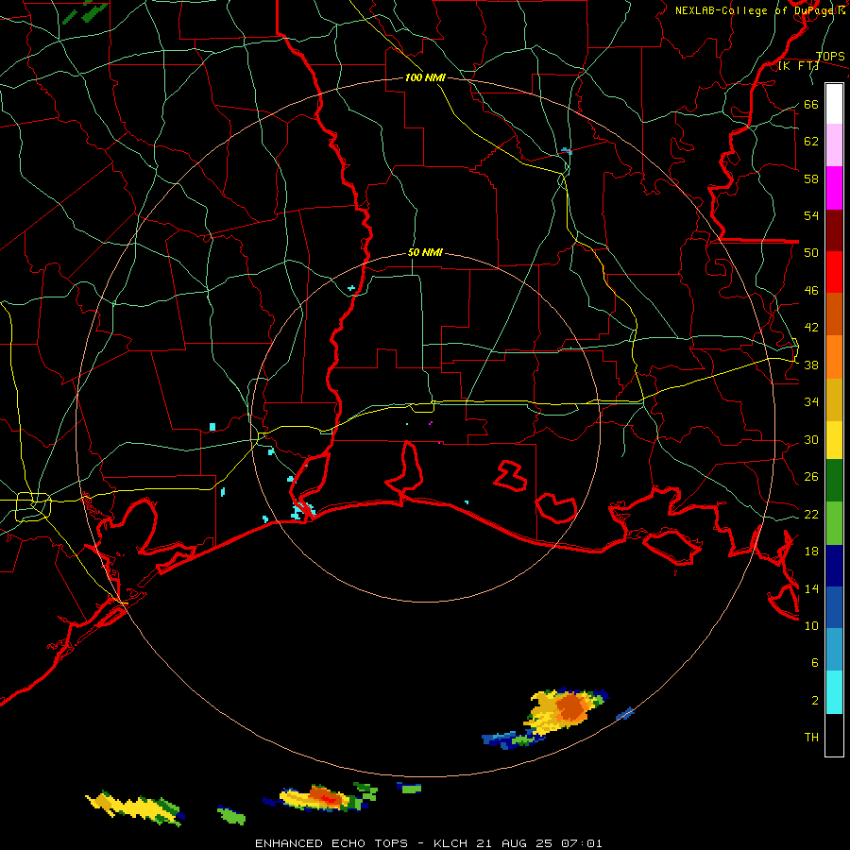
Task: Click the legend value 2
Action: click(x=814, y=701)
